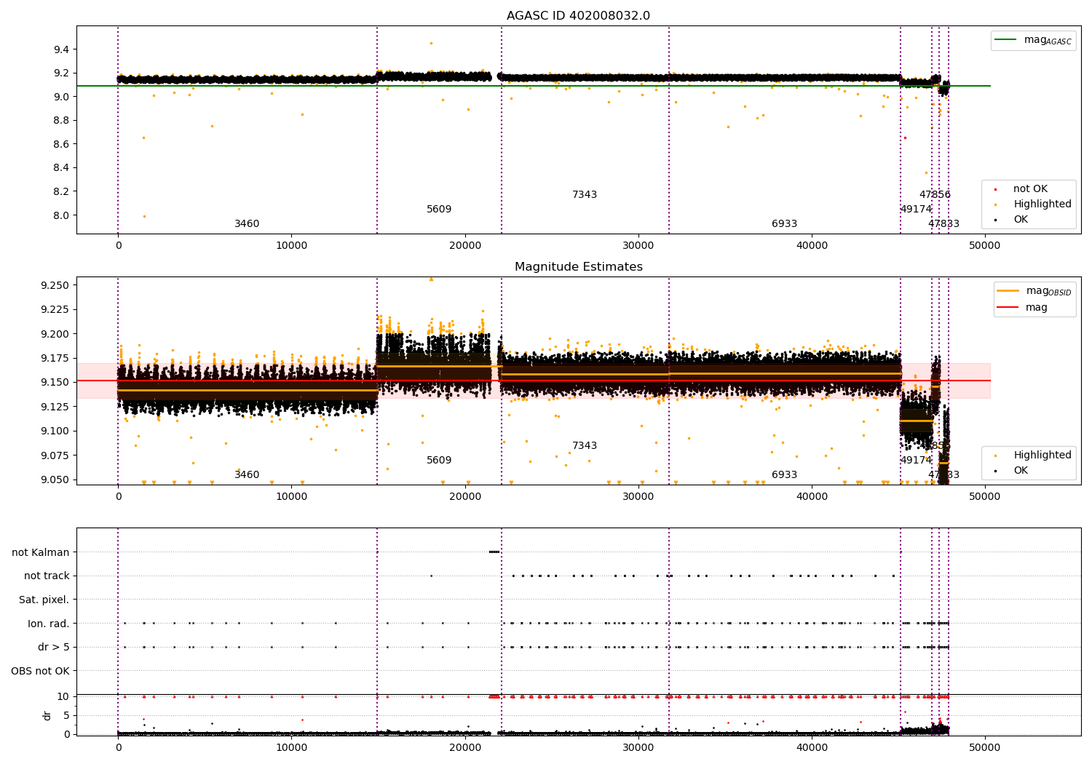Click obsid label 47833 in the top plot
This screenshot has height=764, width=1092.
[943, 224]
